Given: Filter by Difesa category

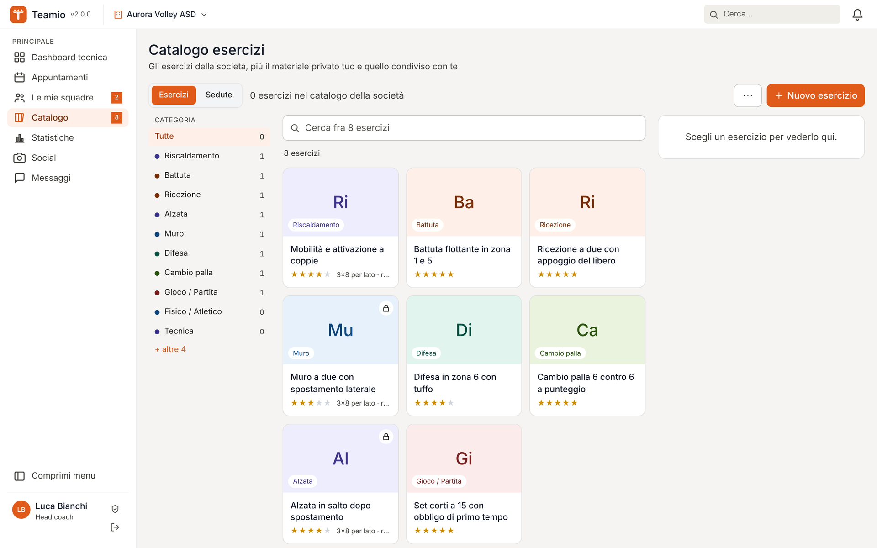Looking at the screenshot, I should [209, 253].
